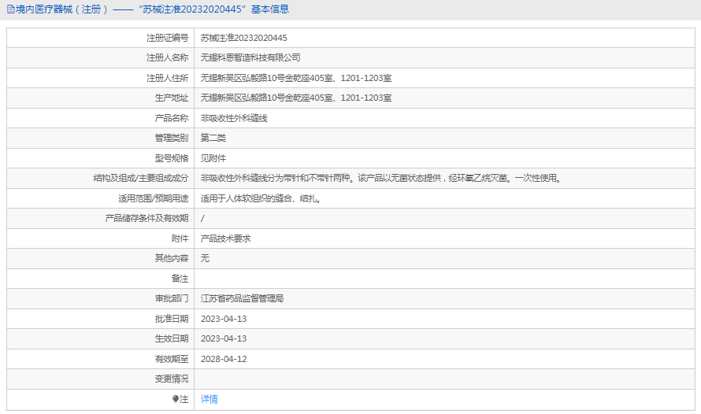Click the 注册人住所 address value
The height and width of the screenshot is (414, 701).
pyautogui.click(x=296, y=78)
